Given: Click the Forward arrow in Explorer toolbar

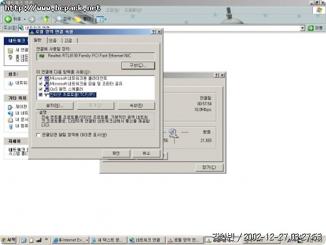Looking at the screenshot, I should point(32,20).
